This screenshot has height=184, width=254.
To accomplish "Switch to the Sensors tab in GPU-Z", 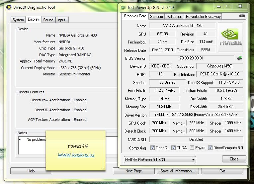I will click(x=156, y=16).
